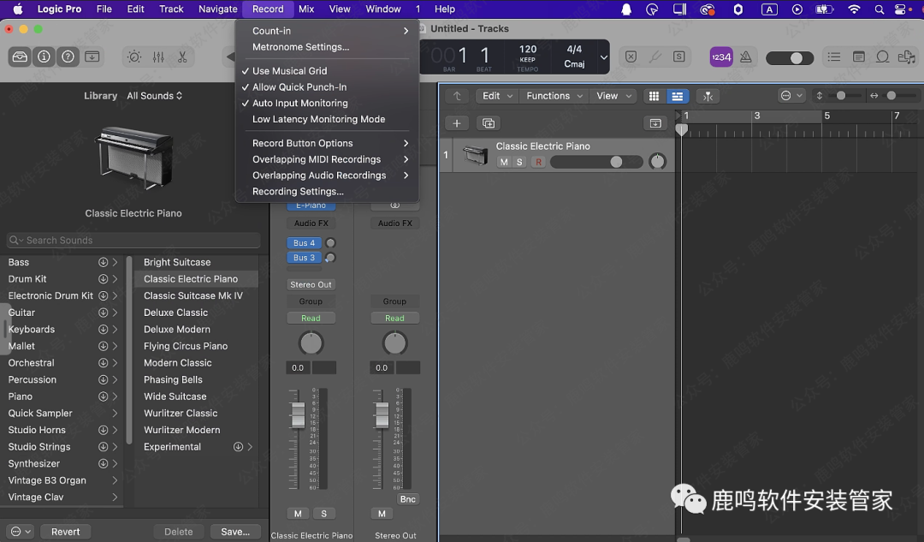
Task: Click the Classic Electric Piano track volume slider
Action: [595, 162]
